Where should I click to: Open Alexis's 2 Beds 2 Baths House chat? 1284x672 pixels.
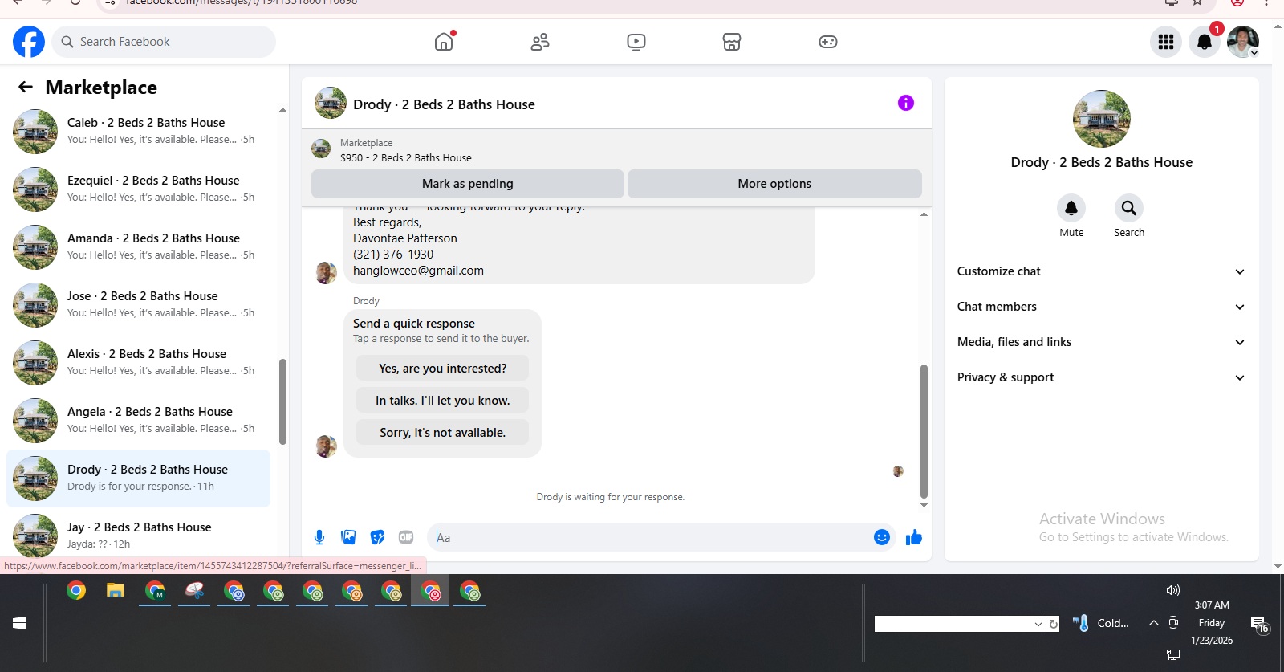coord(138,363)
